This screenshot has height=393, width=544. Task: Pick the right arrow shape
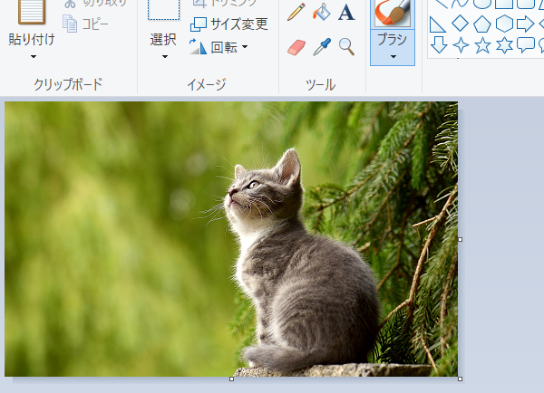pos(525,24)
